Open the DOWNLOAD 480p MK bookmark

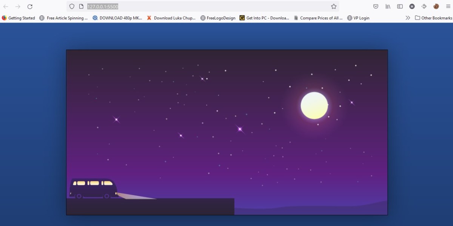pyautogui.click(x=117, y=18)
